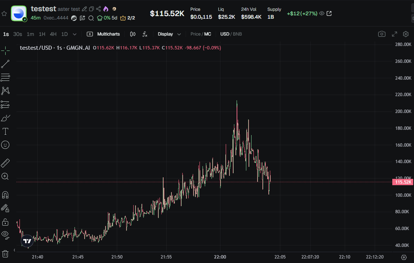Switch chart interval to 4H
The width and height of the screenshot is (414, 263).
pos(53,34)
